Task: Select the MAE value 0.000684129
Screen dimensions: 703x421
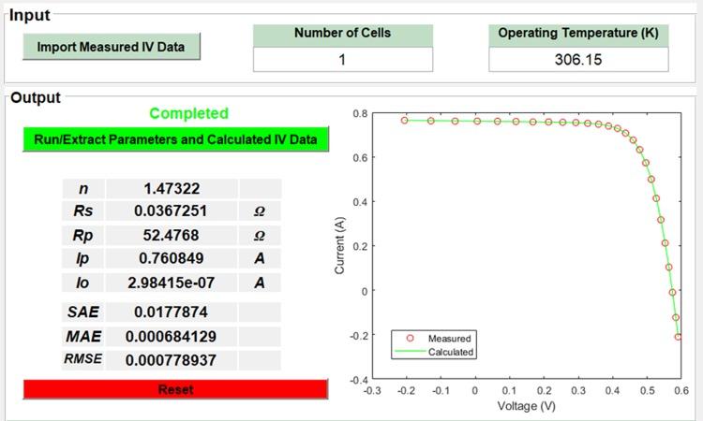Action: coord(172,336)
